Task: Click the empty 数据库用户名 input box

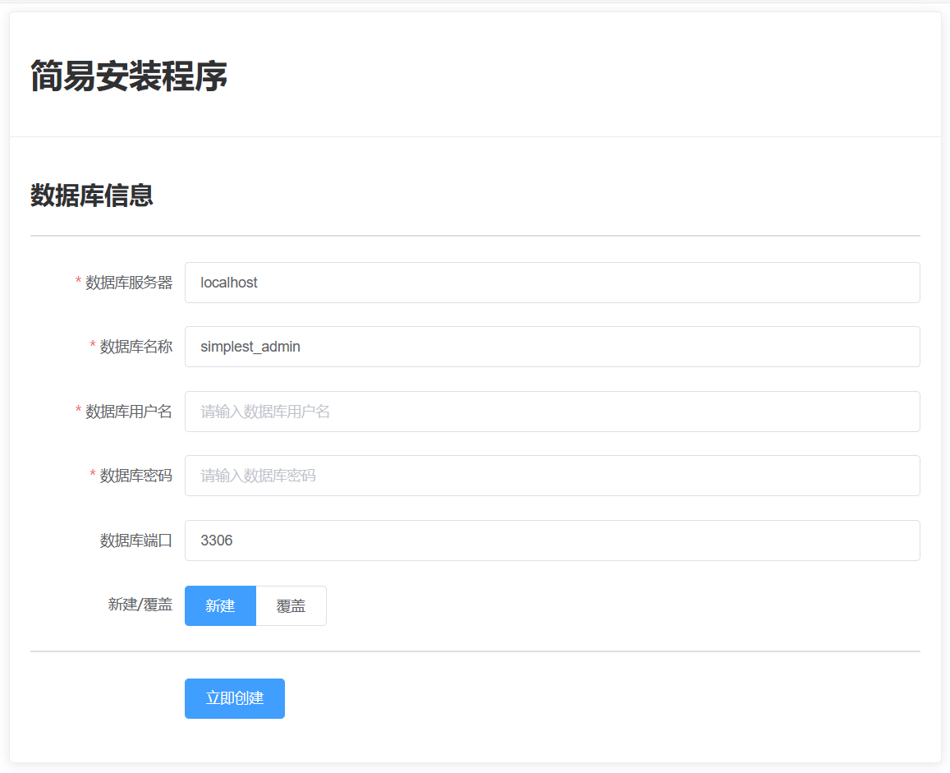Action: pos(552,412)
